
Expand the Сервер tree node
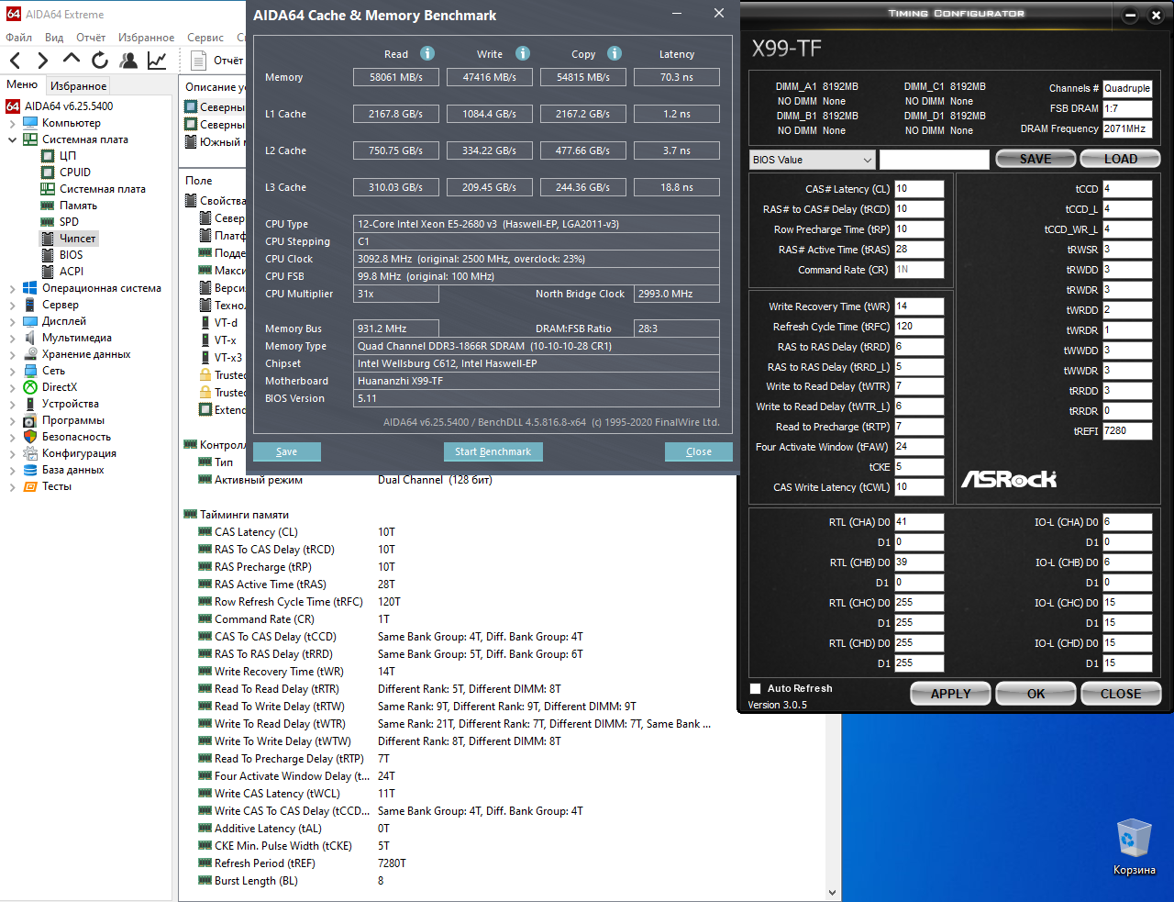[x=12, y=305]
